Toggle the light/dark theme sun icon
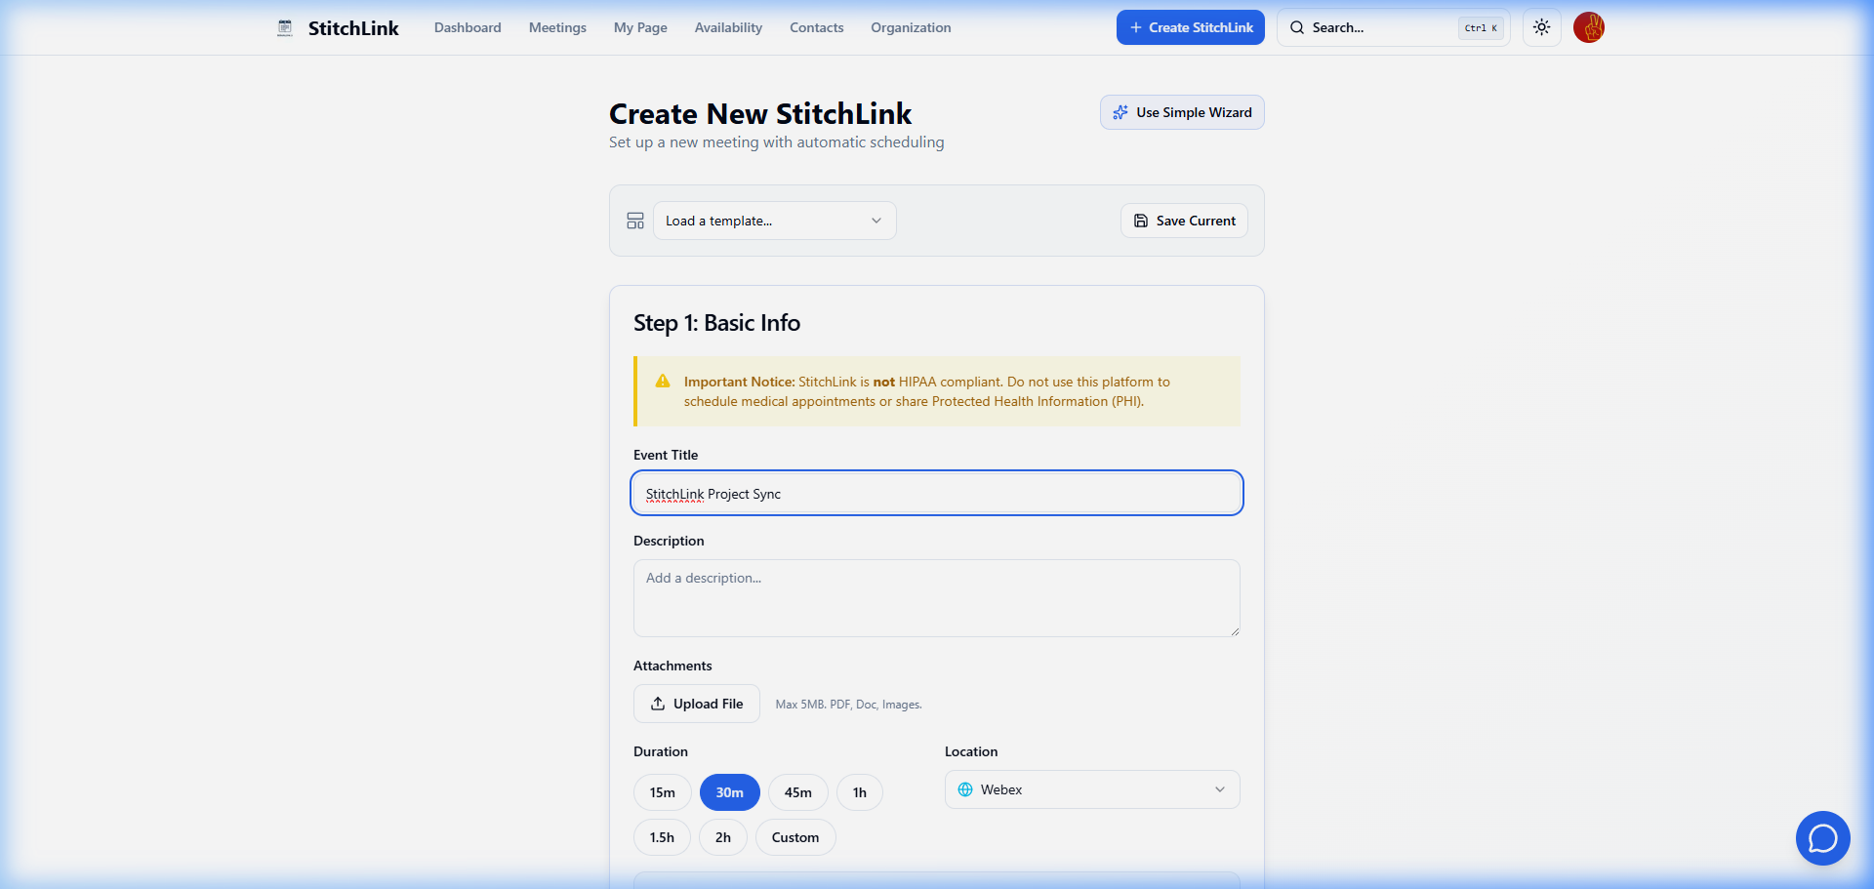 pos(1541,27)
